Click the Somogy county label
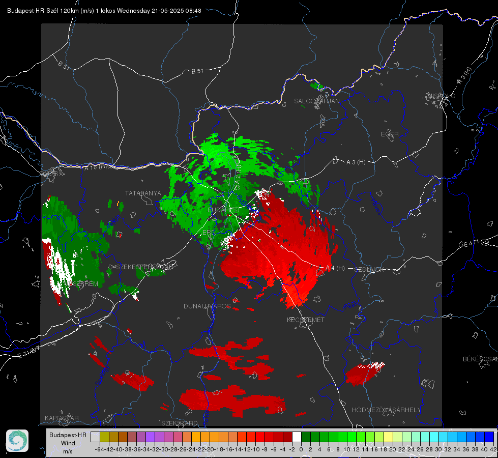 pyautogui.click(x=102, y=376)
